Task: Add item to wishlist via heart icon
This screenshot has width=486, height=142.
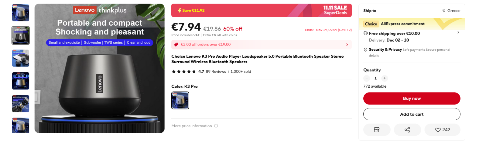Action: pos(438,130)
